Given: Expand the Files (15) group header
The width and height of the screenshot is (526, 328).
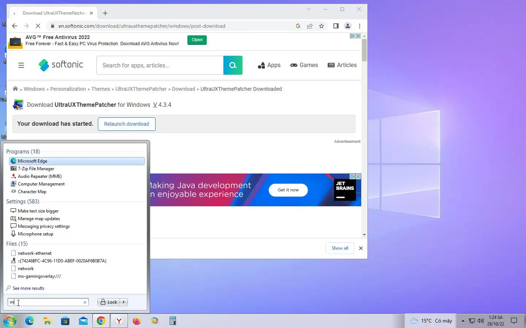Looking at the screenshot, I should 17,244.
